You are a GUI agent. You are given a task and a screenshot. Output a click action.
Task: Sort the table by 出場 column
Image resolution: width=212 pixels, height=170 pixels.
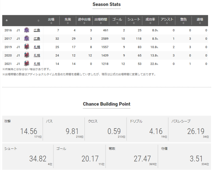pos(51,21)
